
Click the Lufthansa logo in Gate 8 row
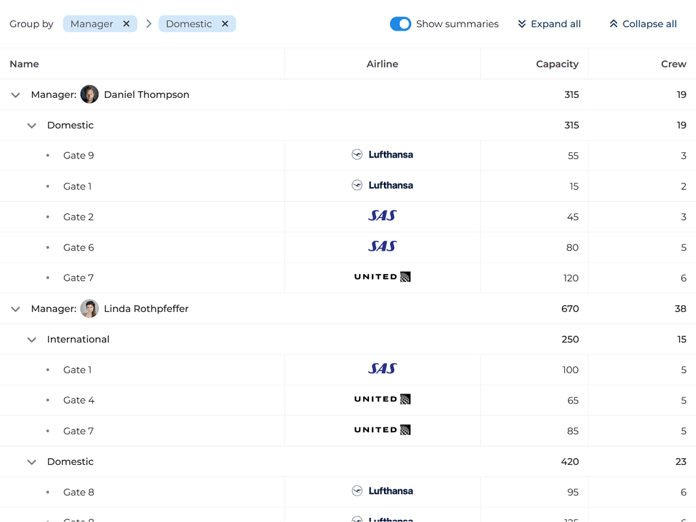pyautogui.click(x=382, y=491)
